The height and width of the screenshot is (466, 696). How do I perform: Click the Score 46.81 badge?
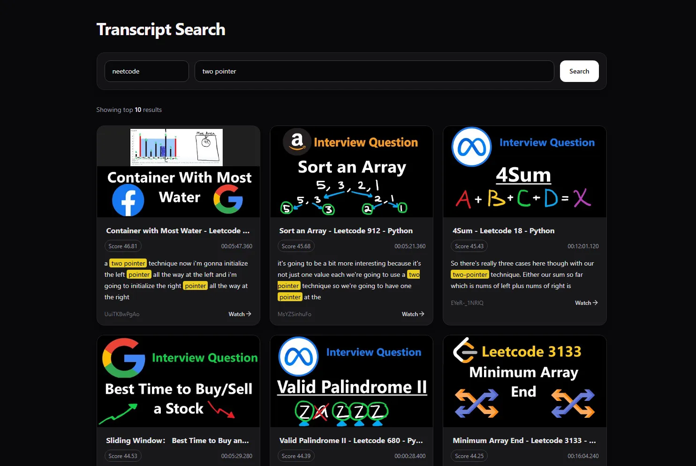pyautogui.click(x=122, y=246)
